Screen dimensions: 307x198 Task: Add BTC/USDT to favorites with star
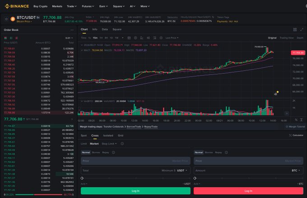pos(6,19)
